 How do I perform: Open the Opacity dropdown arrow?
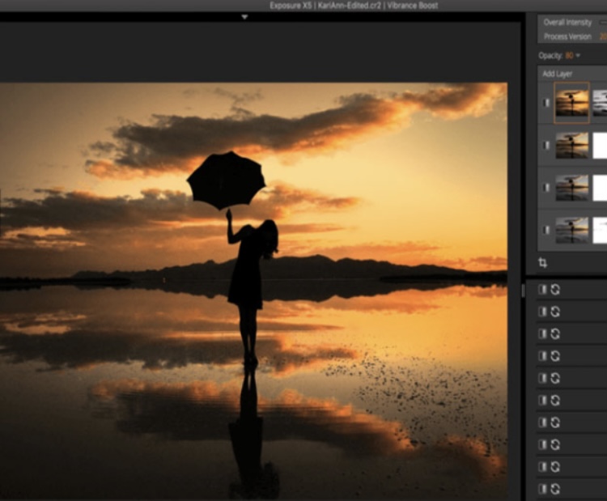[x=578, y=56]
